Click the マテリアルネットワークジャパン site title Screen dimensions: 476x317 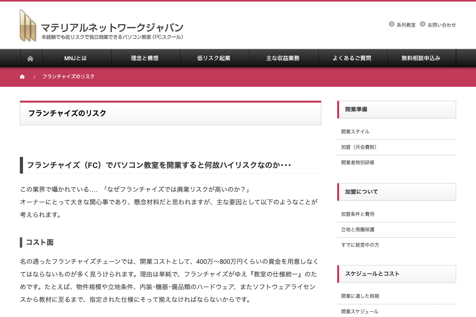tap(112, 28)
